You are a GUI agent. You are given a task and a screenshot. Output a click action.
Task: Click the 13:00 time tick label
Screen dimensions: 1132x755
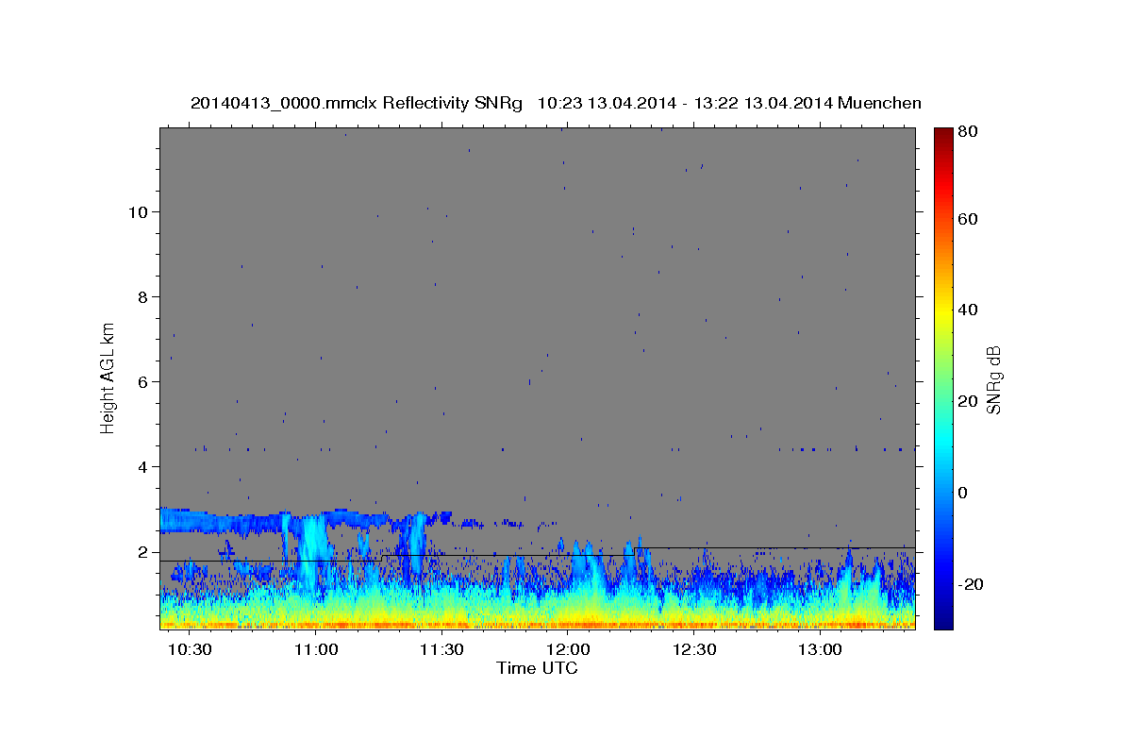coord(821,650)
